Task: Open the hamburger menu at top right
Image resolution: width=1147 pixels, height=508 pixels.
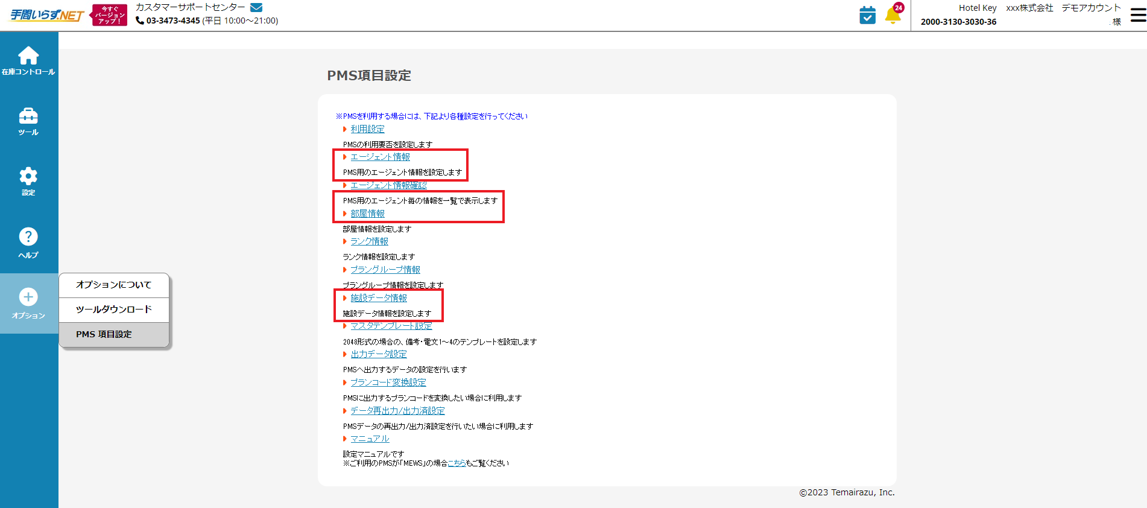Action: pyautogui.click(x=1138, y=15)
